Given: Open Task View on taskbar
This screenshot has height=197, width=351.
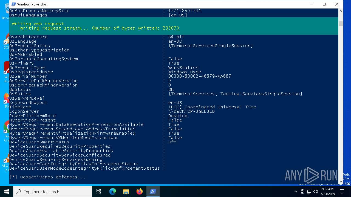Looking at the screenshot, I should 99,192.
